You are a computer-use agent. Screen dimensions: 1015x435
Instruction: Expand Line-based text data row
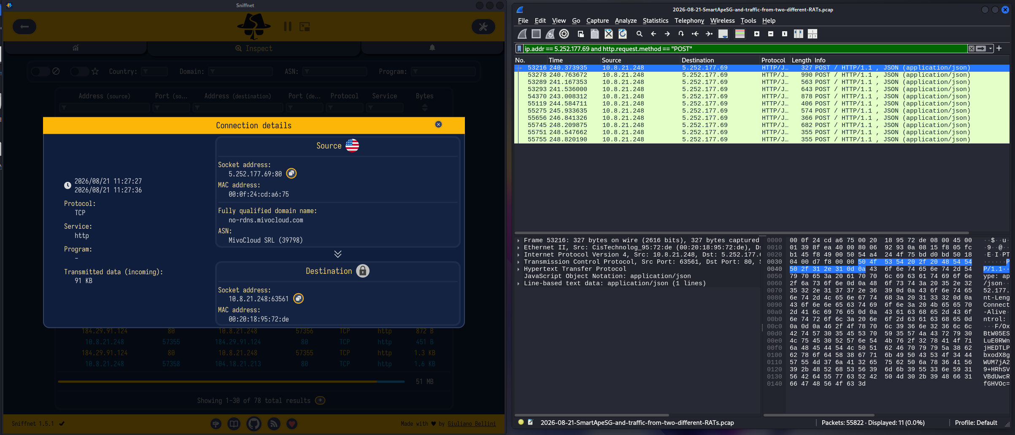518,284
